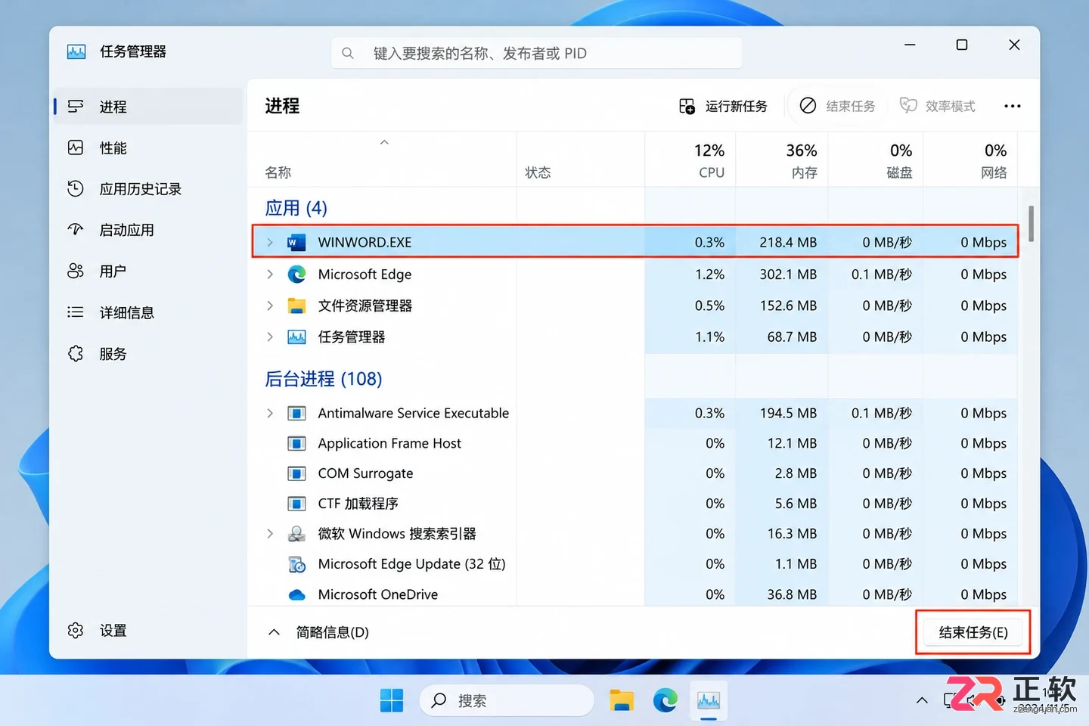
Task: Click the 218.4 MB memory value of WINWORD
Action: (x=788, y=242)
